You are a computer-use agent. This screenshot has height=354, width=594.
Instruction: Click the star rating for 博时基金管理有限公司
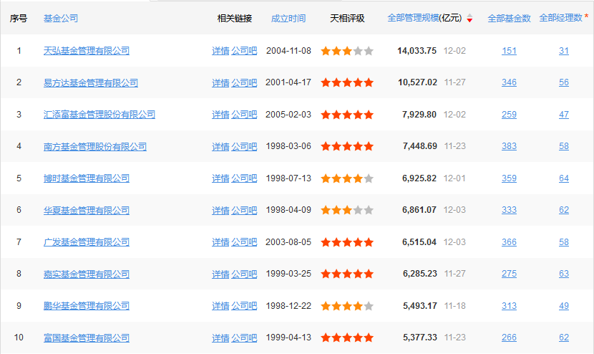347,178
